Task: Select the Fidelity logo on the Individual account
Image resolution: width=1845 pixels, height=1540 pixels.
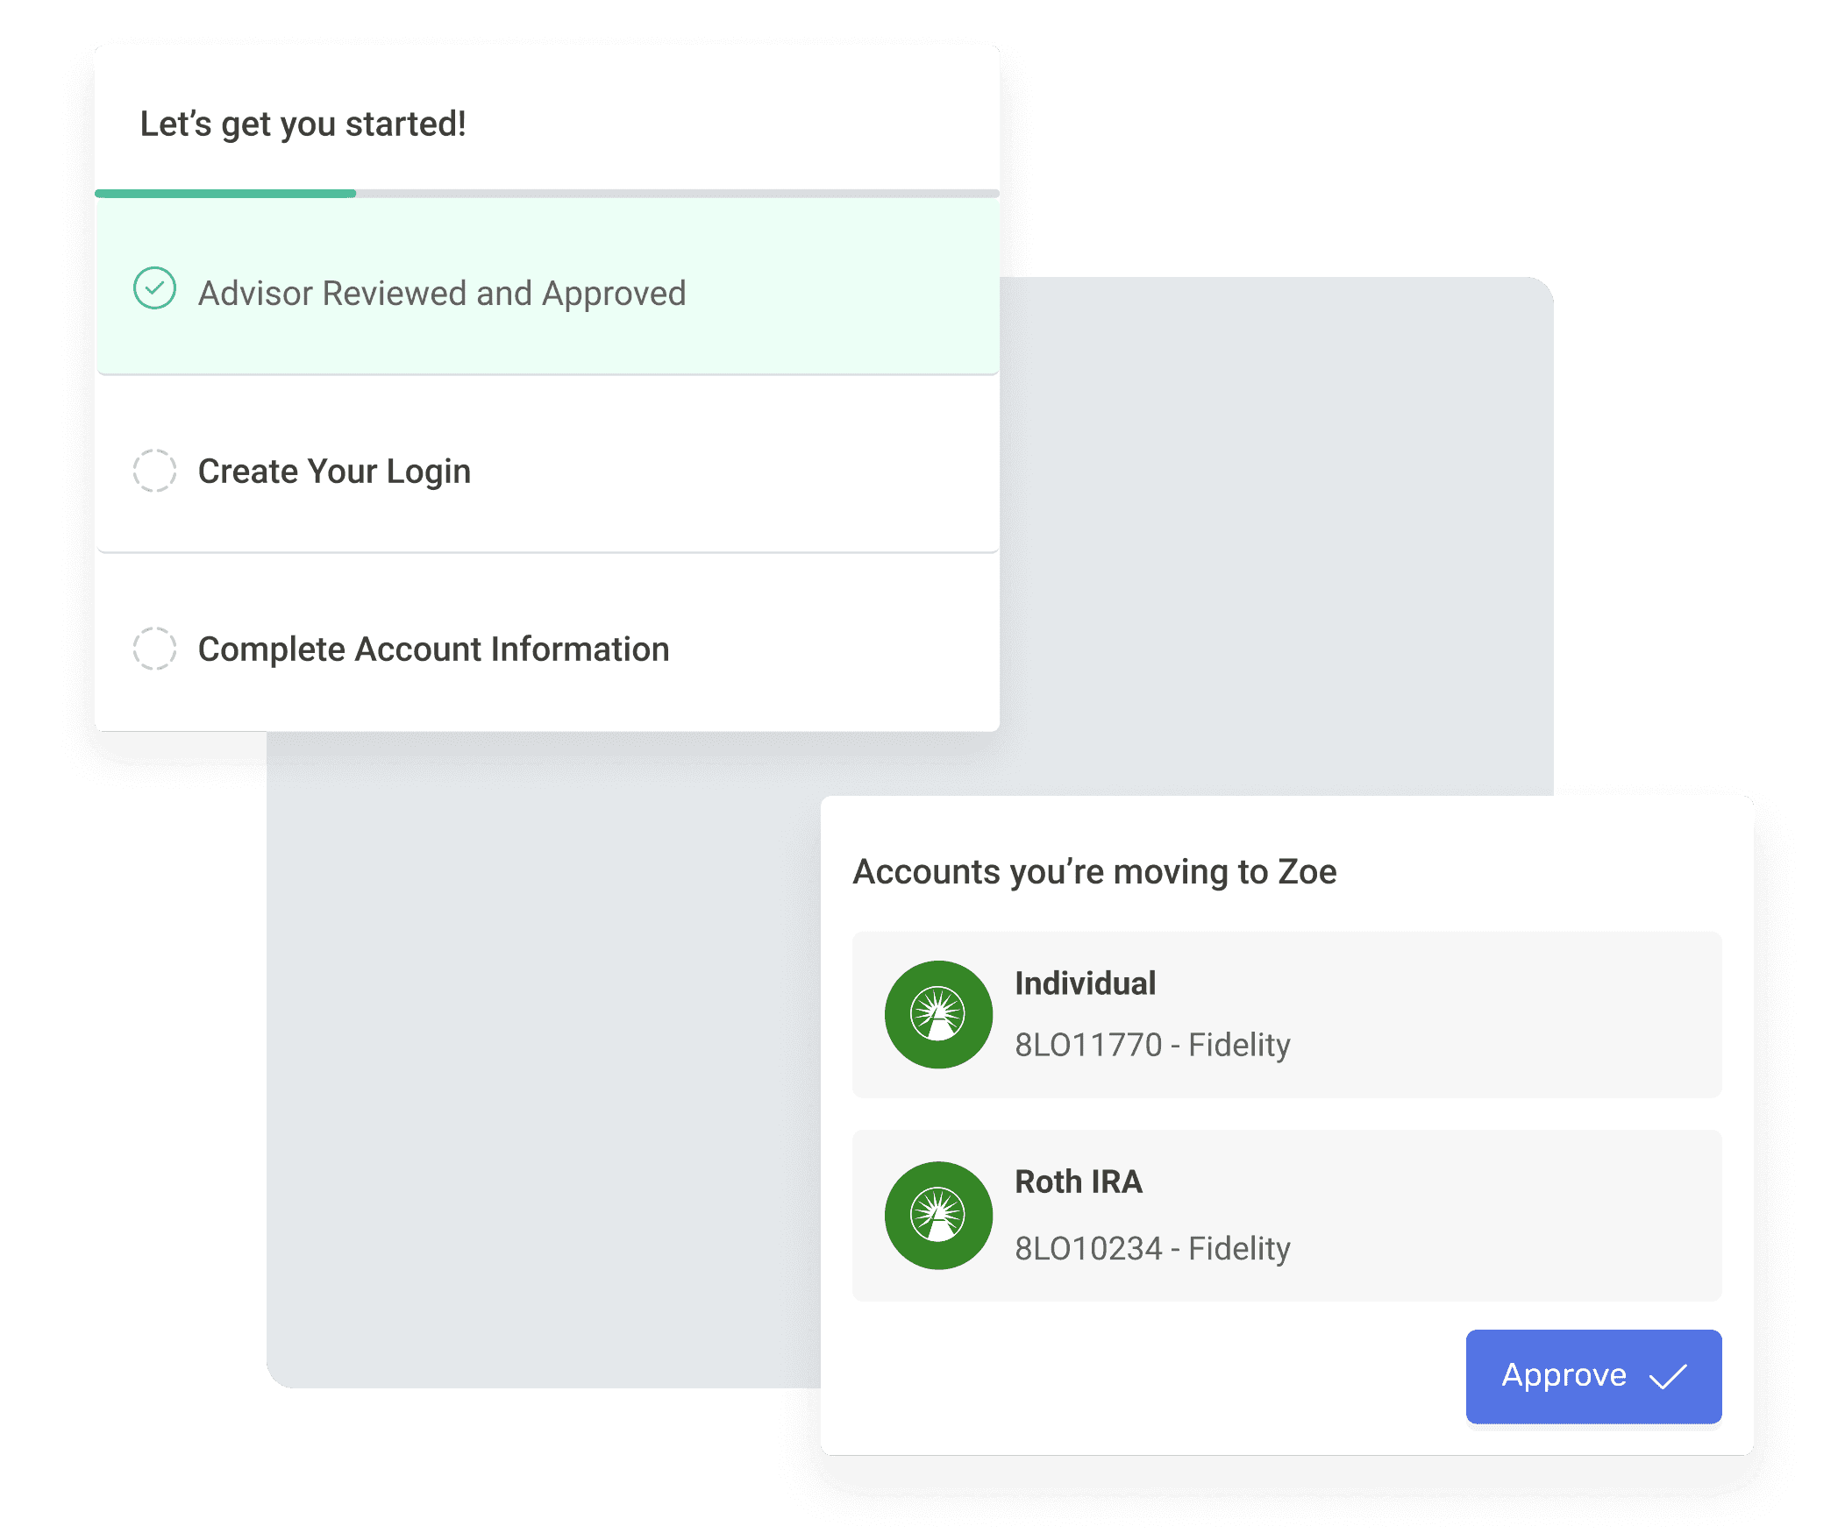Action: pyautogui.click(x=937, y=1014)
